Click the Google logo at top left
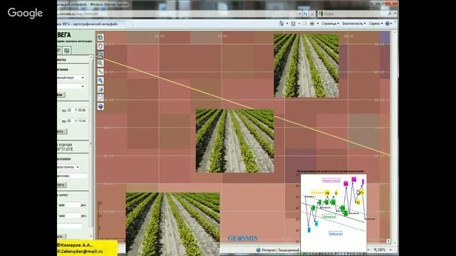The height and width of the screenshot is (256, 456). (26, 13)
